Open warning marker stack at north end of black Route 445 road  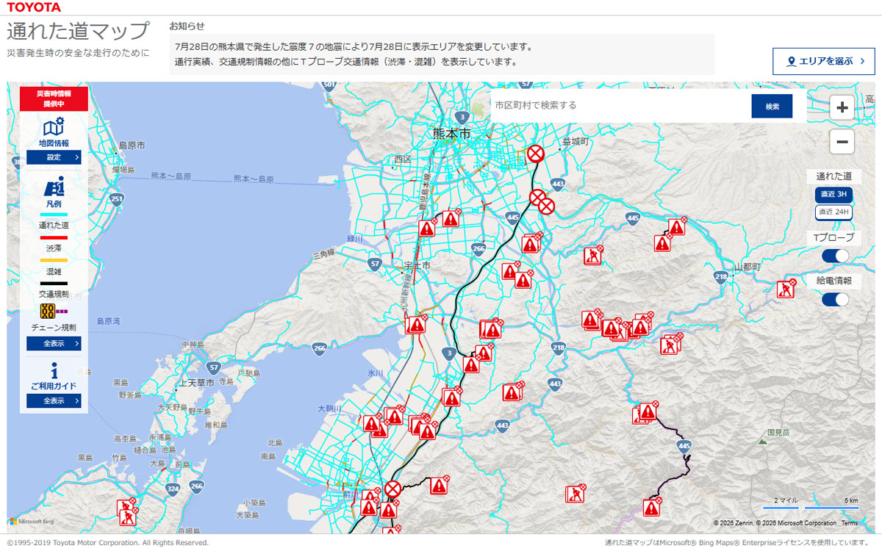(646, 412)
